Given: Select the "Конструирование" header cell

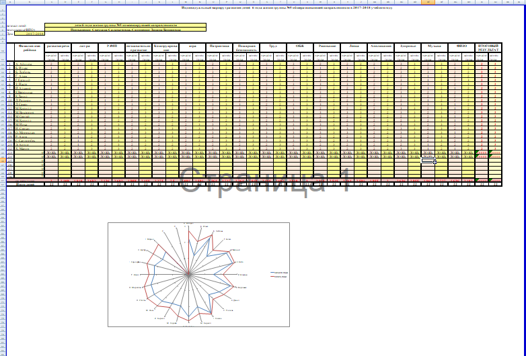Looking at the screenshot, I should (x=165, y=48).
